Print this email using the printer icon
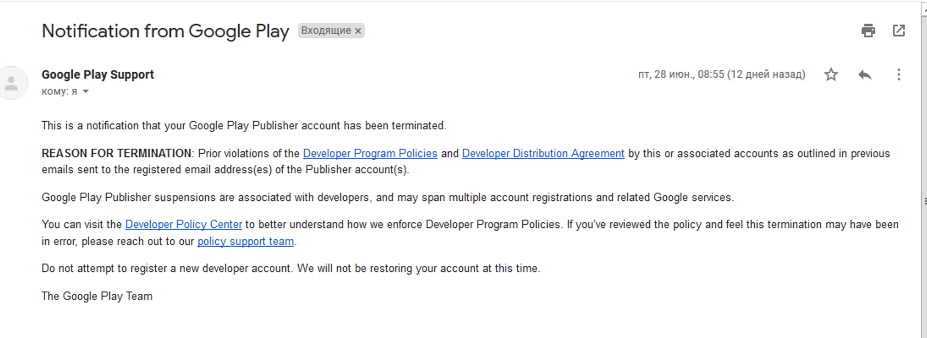The image size is (927, 338). coord(868,30)
